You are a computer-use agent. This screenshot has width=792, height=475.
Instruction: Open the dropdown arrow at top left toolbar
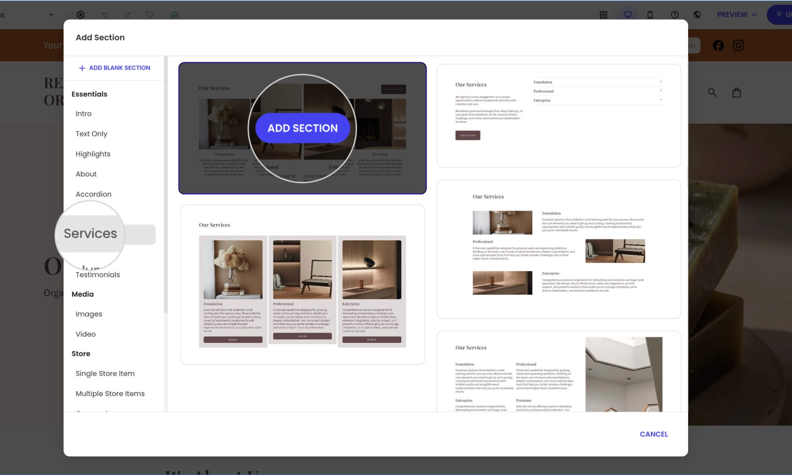click(x=51, y=15)
